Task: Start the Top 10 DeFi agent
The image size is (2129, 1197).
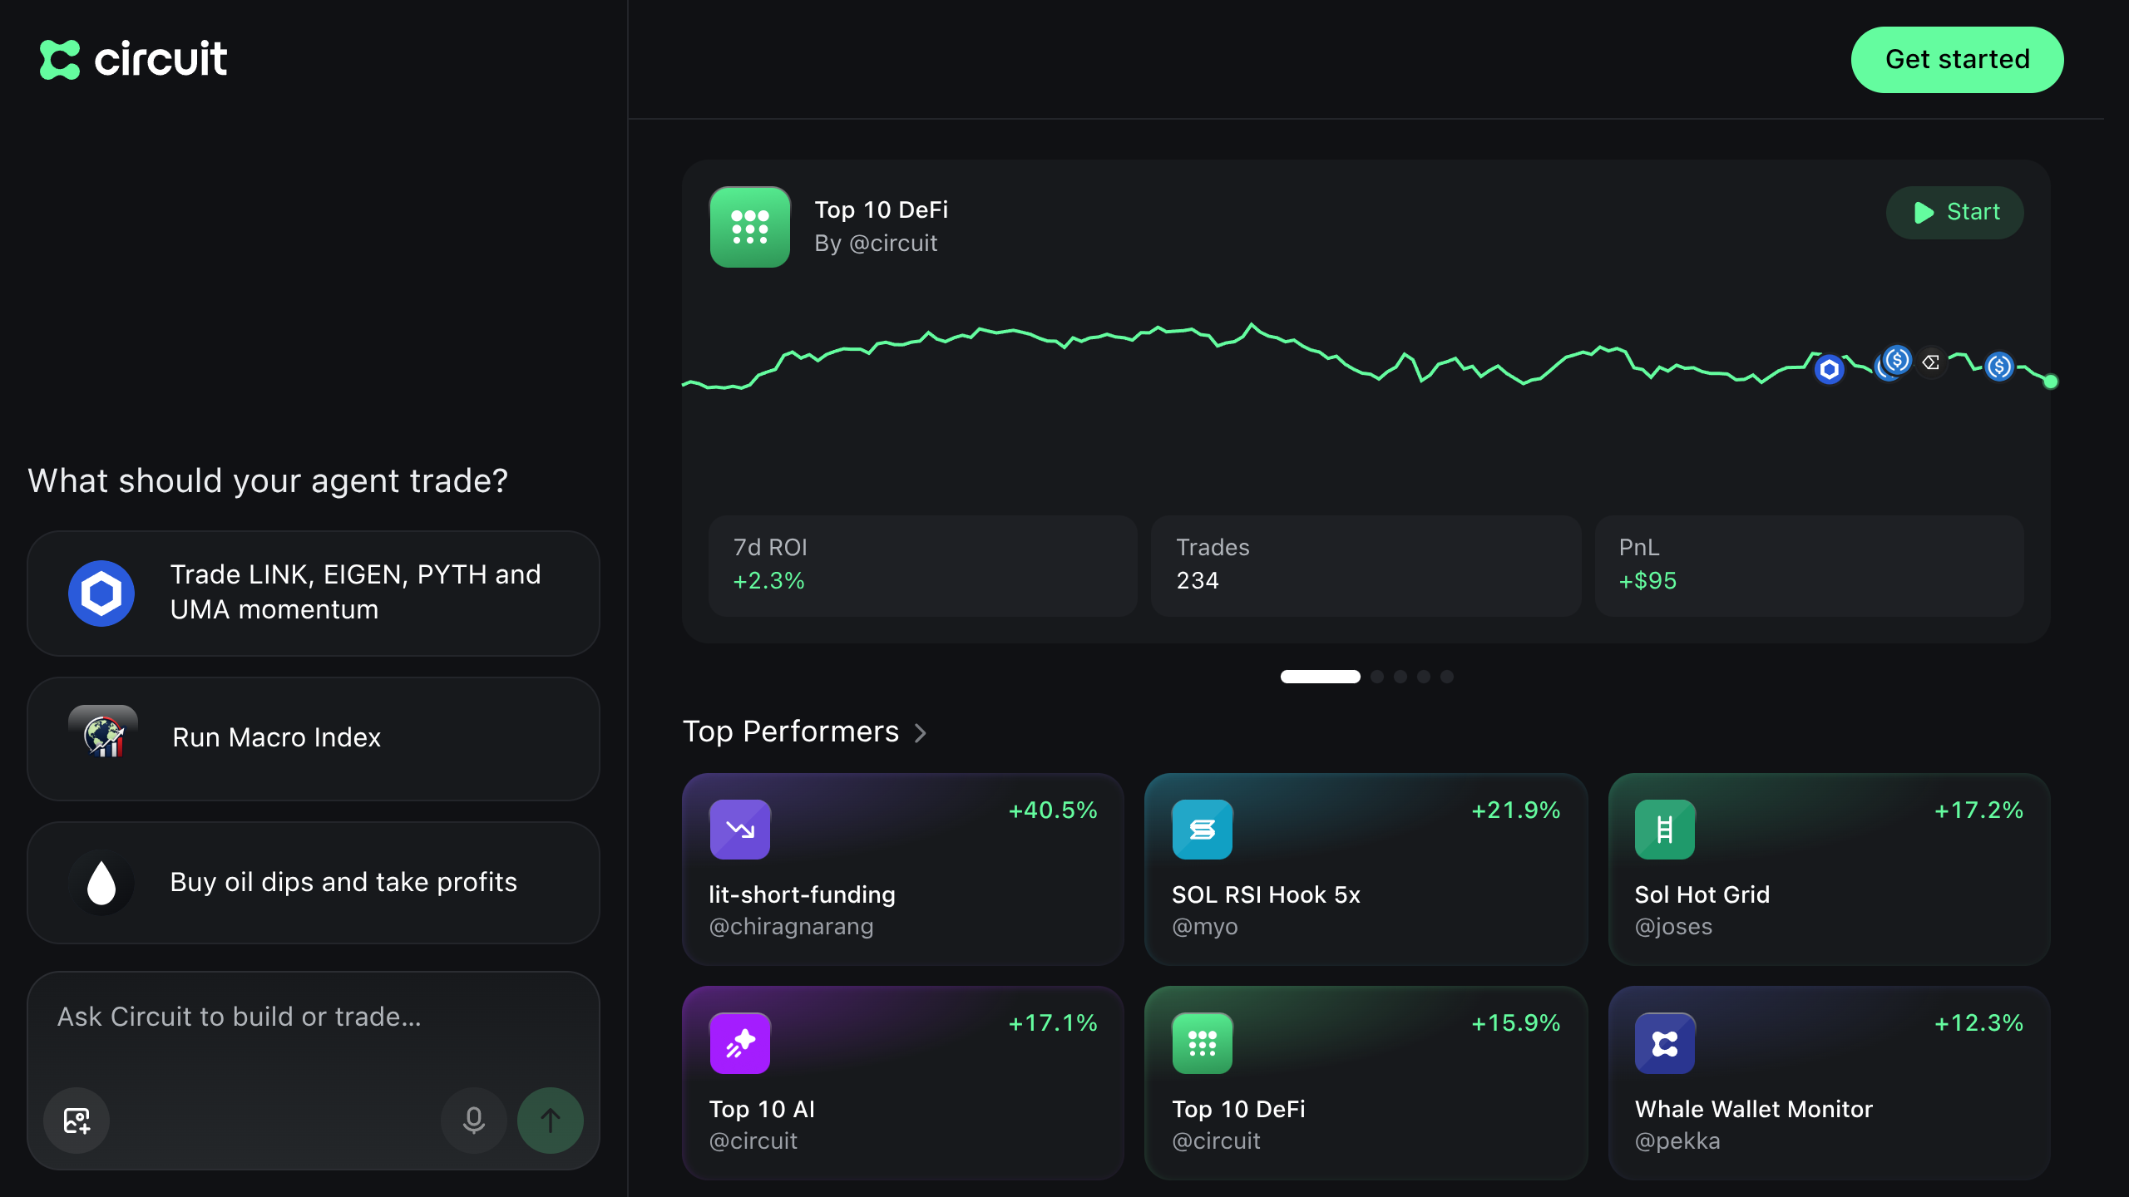Action: 1955,212
